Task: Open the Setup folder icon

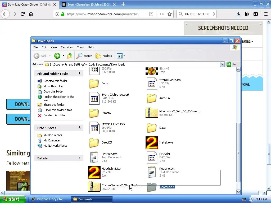Action: [94, 83]
